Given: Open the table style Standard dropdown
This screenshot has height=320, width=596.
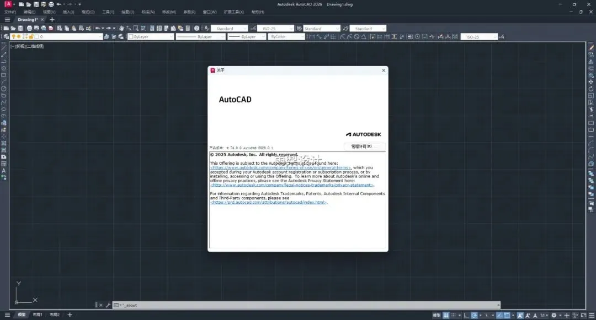Looking at the screenshot, I should [x=322, y=29].
